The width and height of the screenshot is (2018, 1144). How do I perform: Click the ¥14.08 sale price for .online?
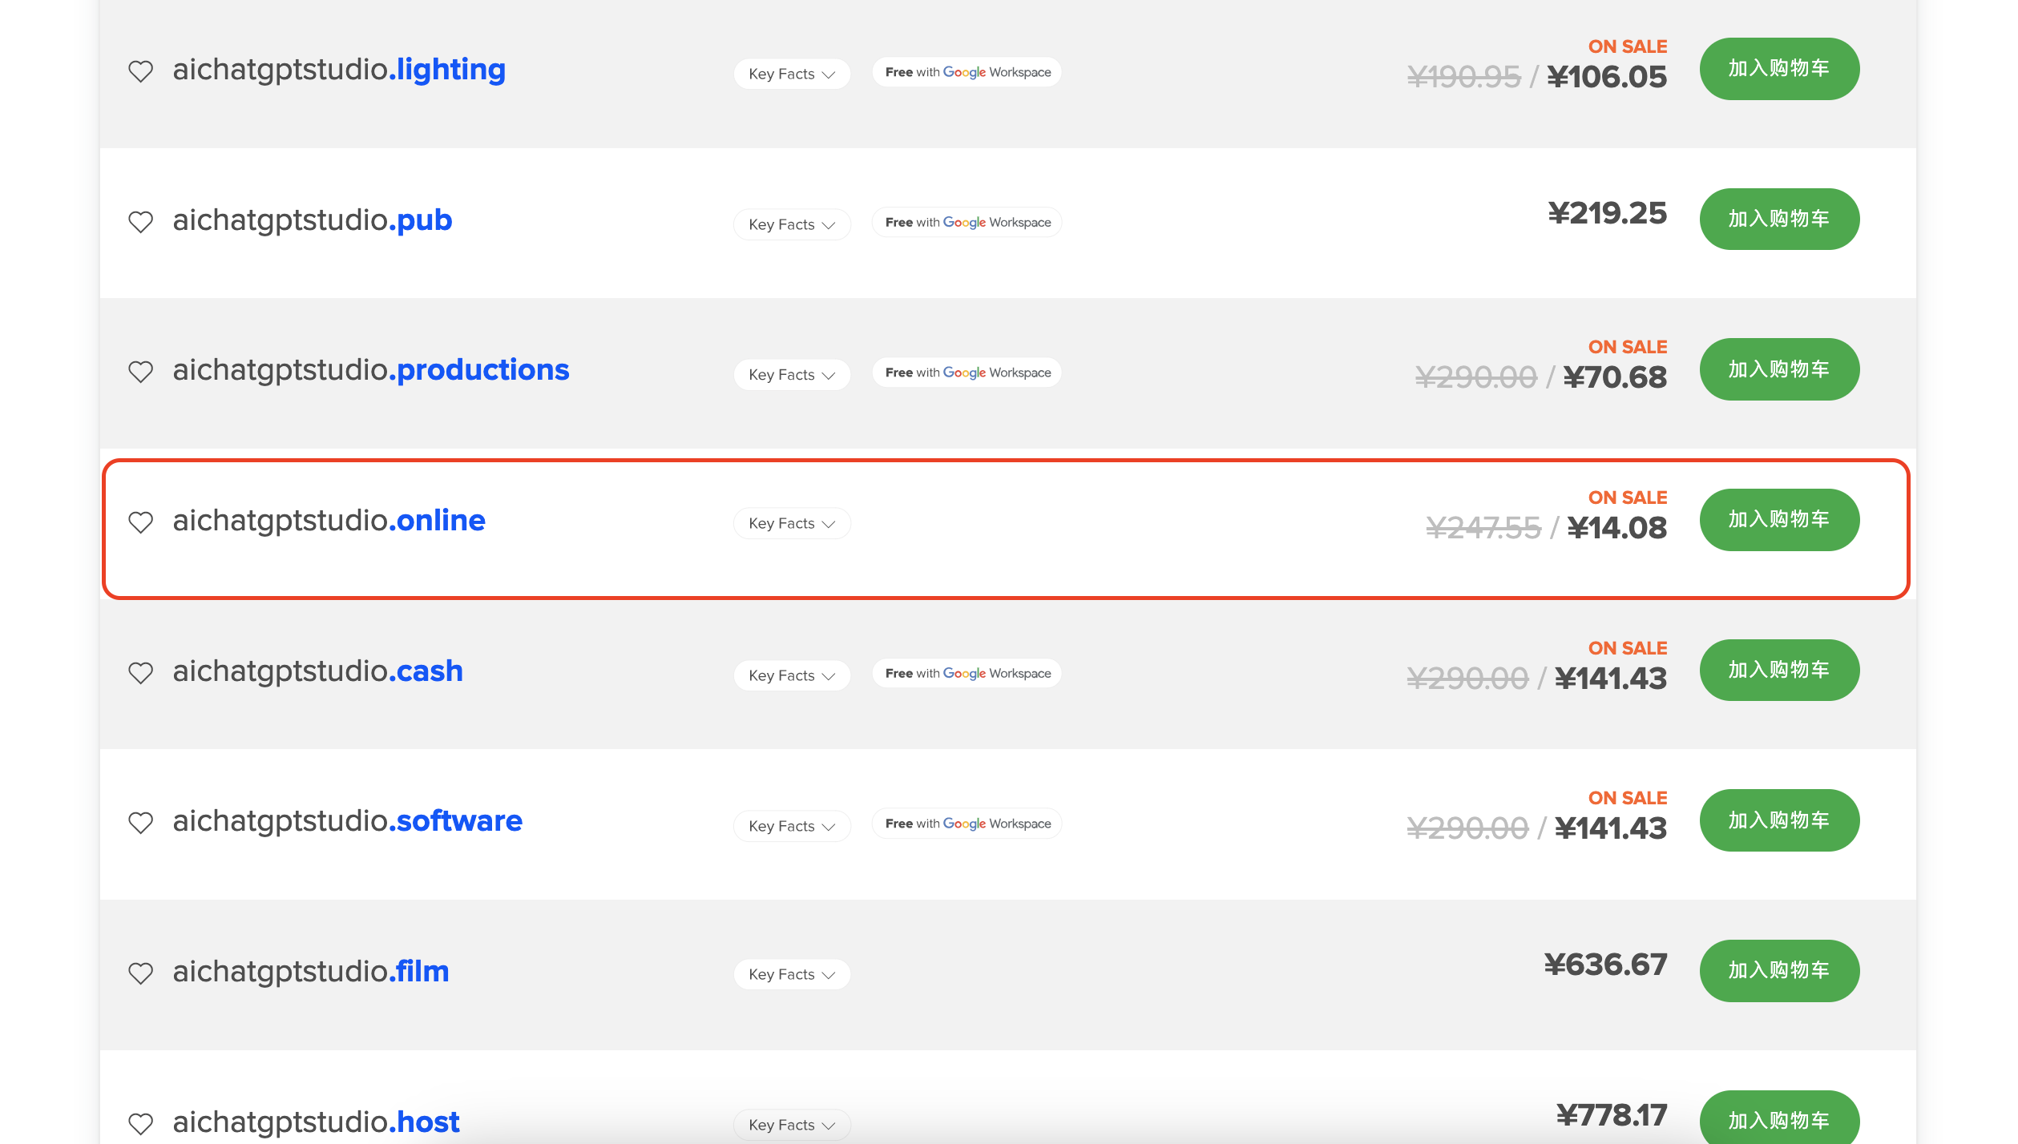pos(1616,528)
